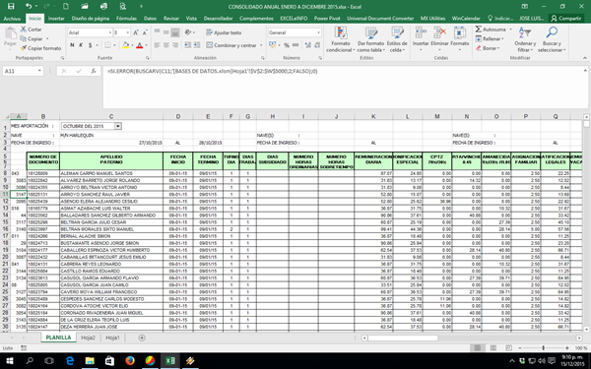Click the Compartir share button

(565, 18)
